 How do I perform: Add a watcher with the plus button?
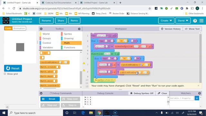point(197,98)
